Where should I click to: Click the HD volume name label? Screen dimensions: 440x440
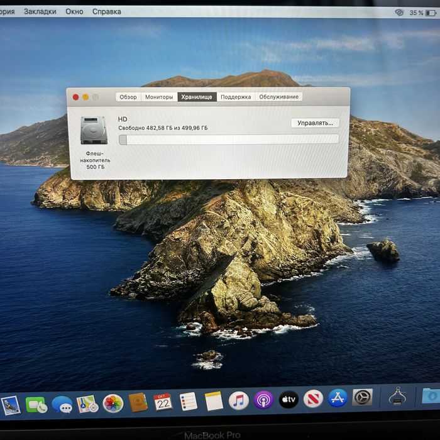pos(123,119)
